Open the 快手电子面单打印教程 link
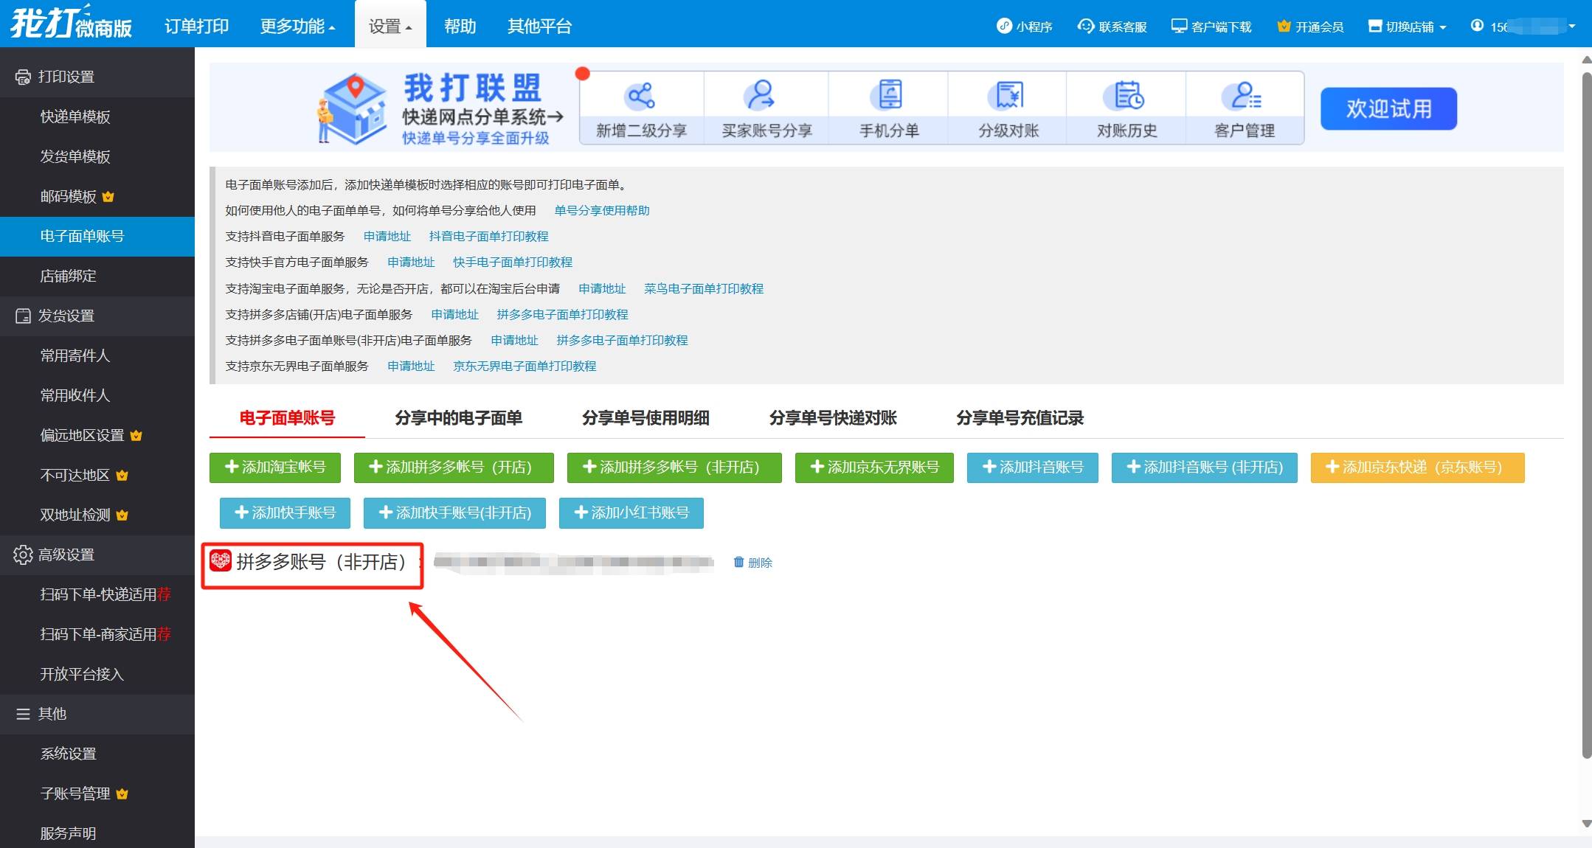This screenshot has height=848, width=1592. click(513, 263)
